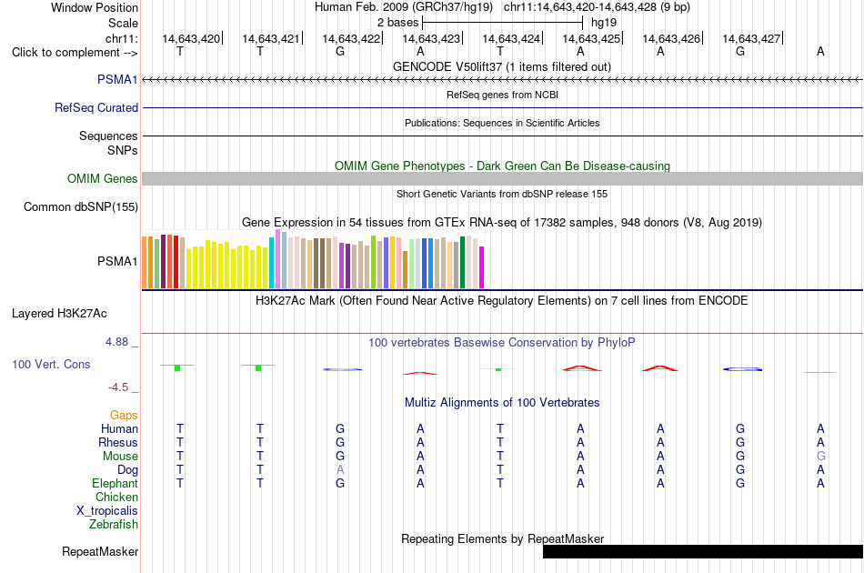864x573 pixels.
Task: Click the Mouse species label
Action: pyautogui.click(x=120, y=457)
